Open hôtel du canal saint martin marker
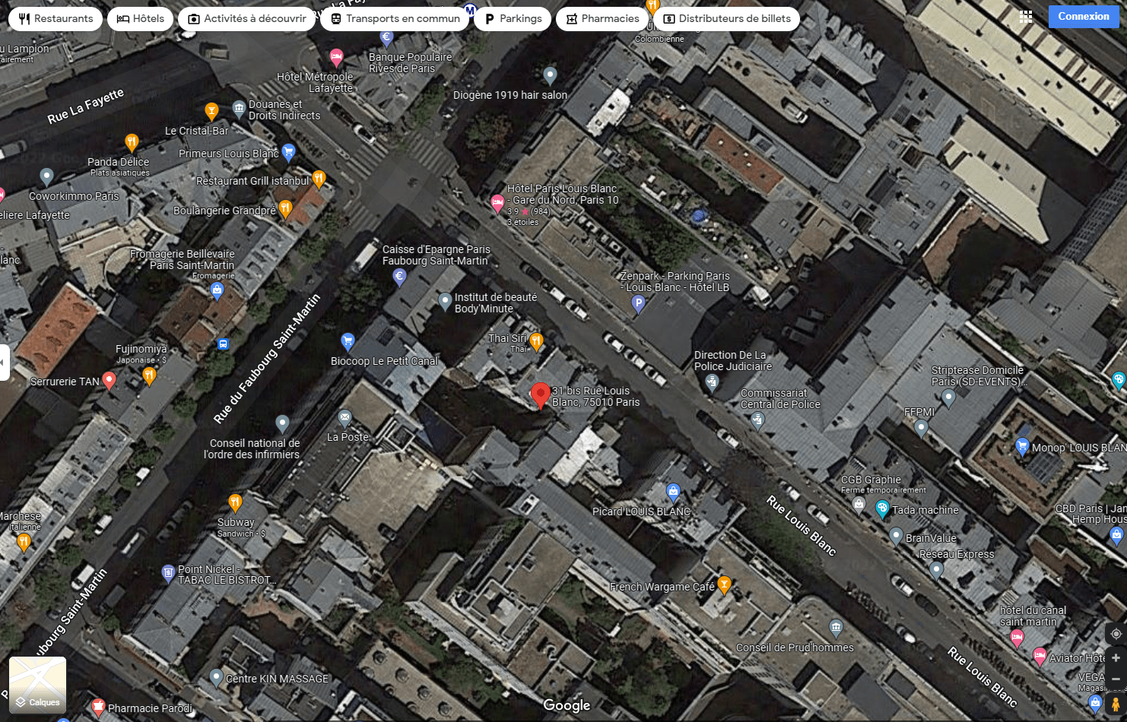 [1017, 639]
